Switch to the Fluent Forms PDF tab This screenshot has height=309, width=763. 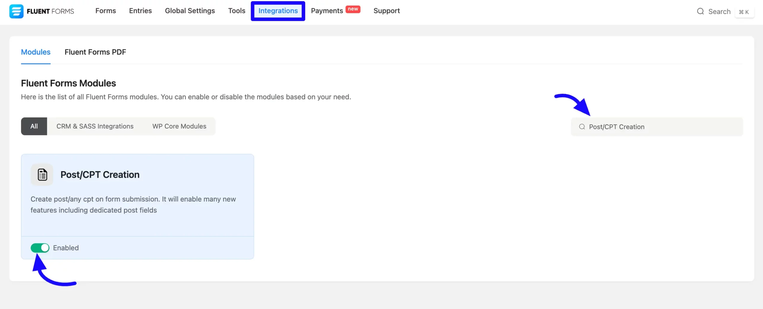(x=95, y=52)
